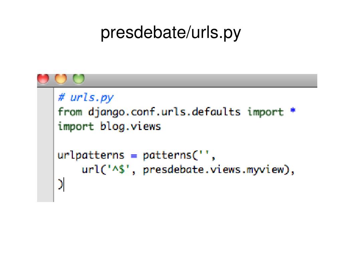Click the 'presdebate/urls.py' slide title
This screenshot has height=256, width=342.
(x=171, y=33)
